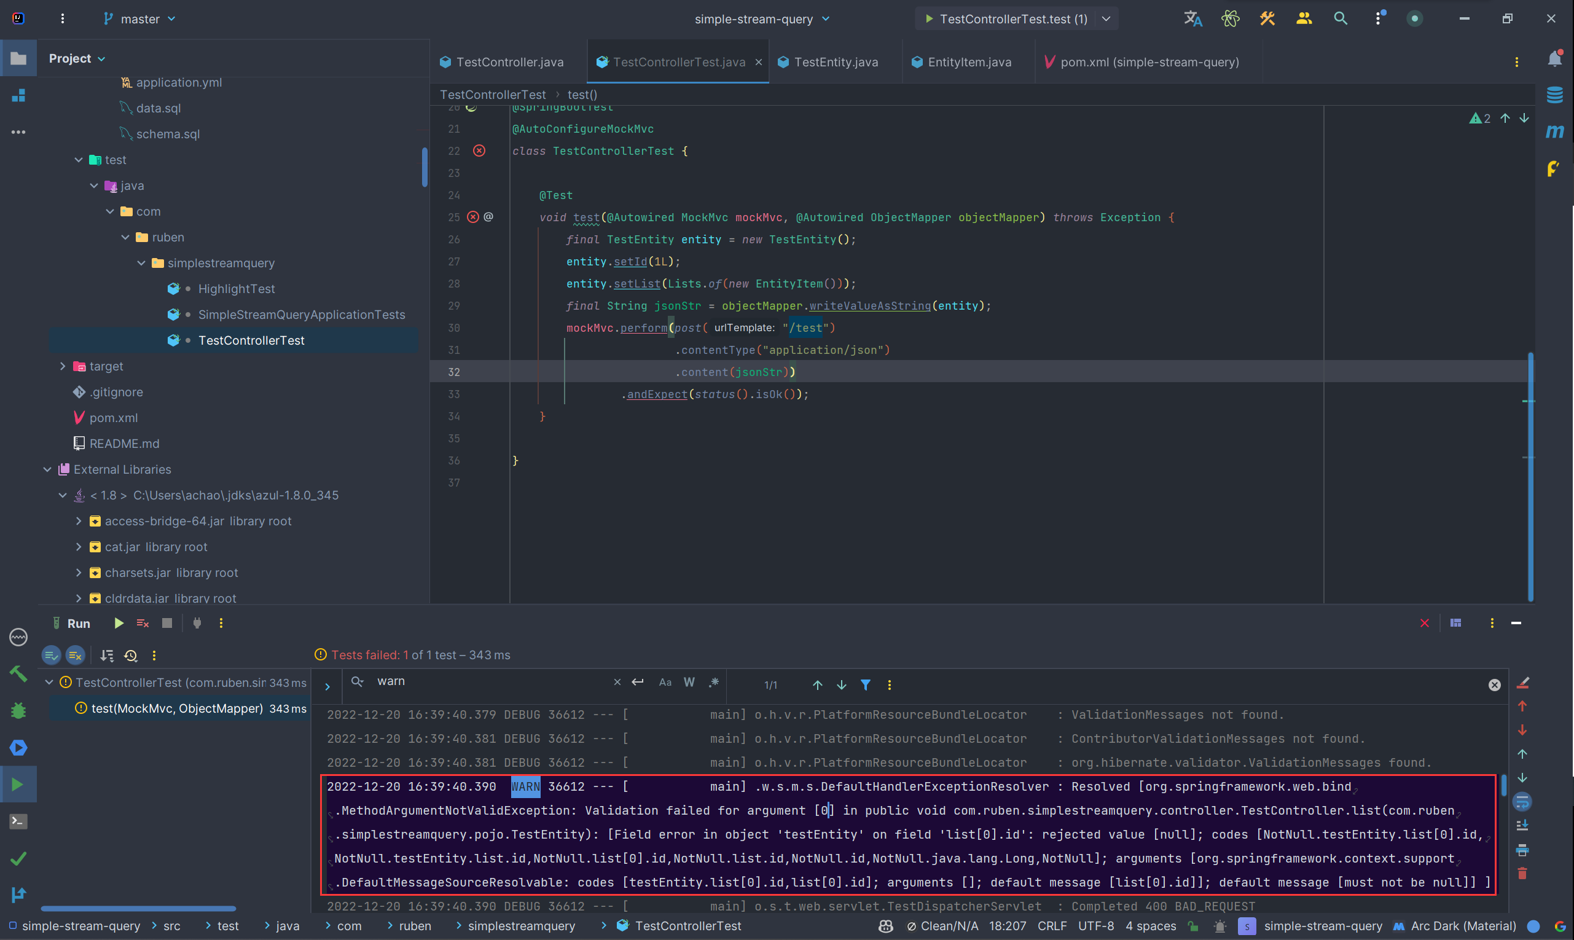Collapse the External Libraries node
Viewport: 1574px width, 940px height.
(x=47, y=469)
